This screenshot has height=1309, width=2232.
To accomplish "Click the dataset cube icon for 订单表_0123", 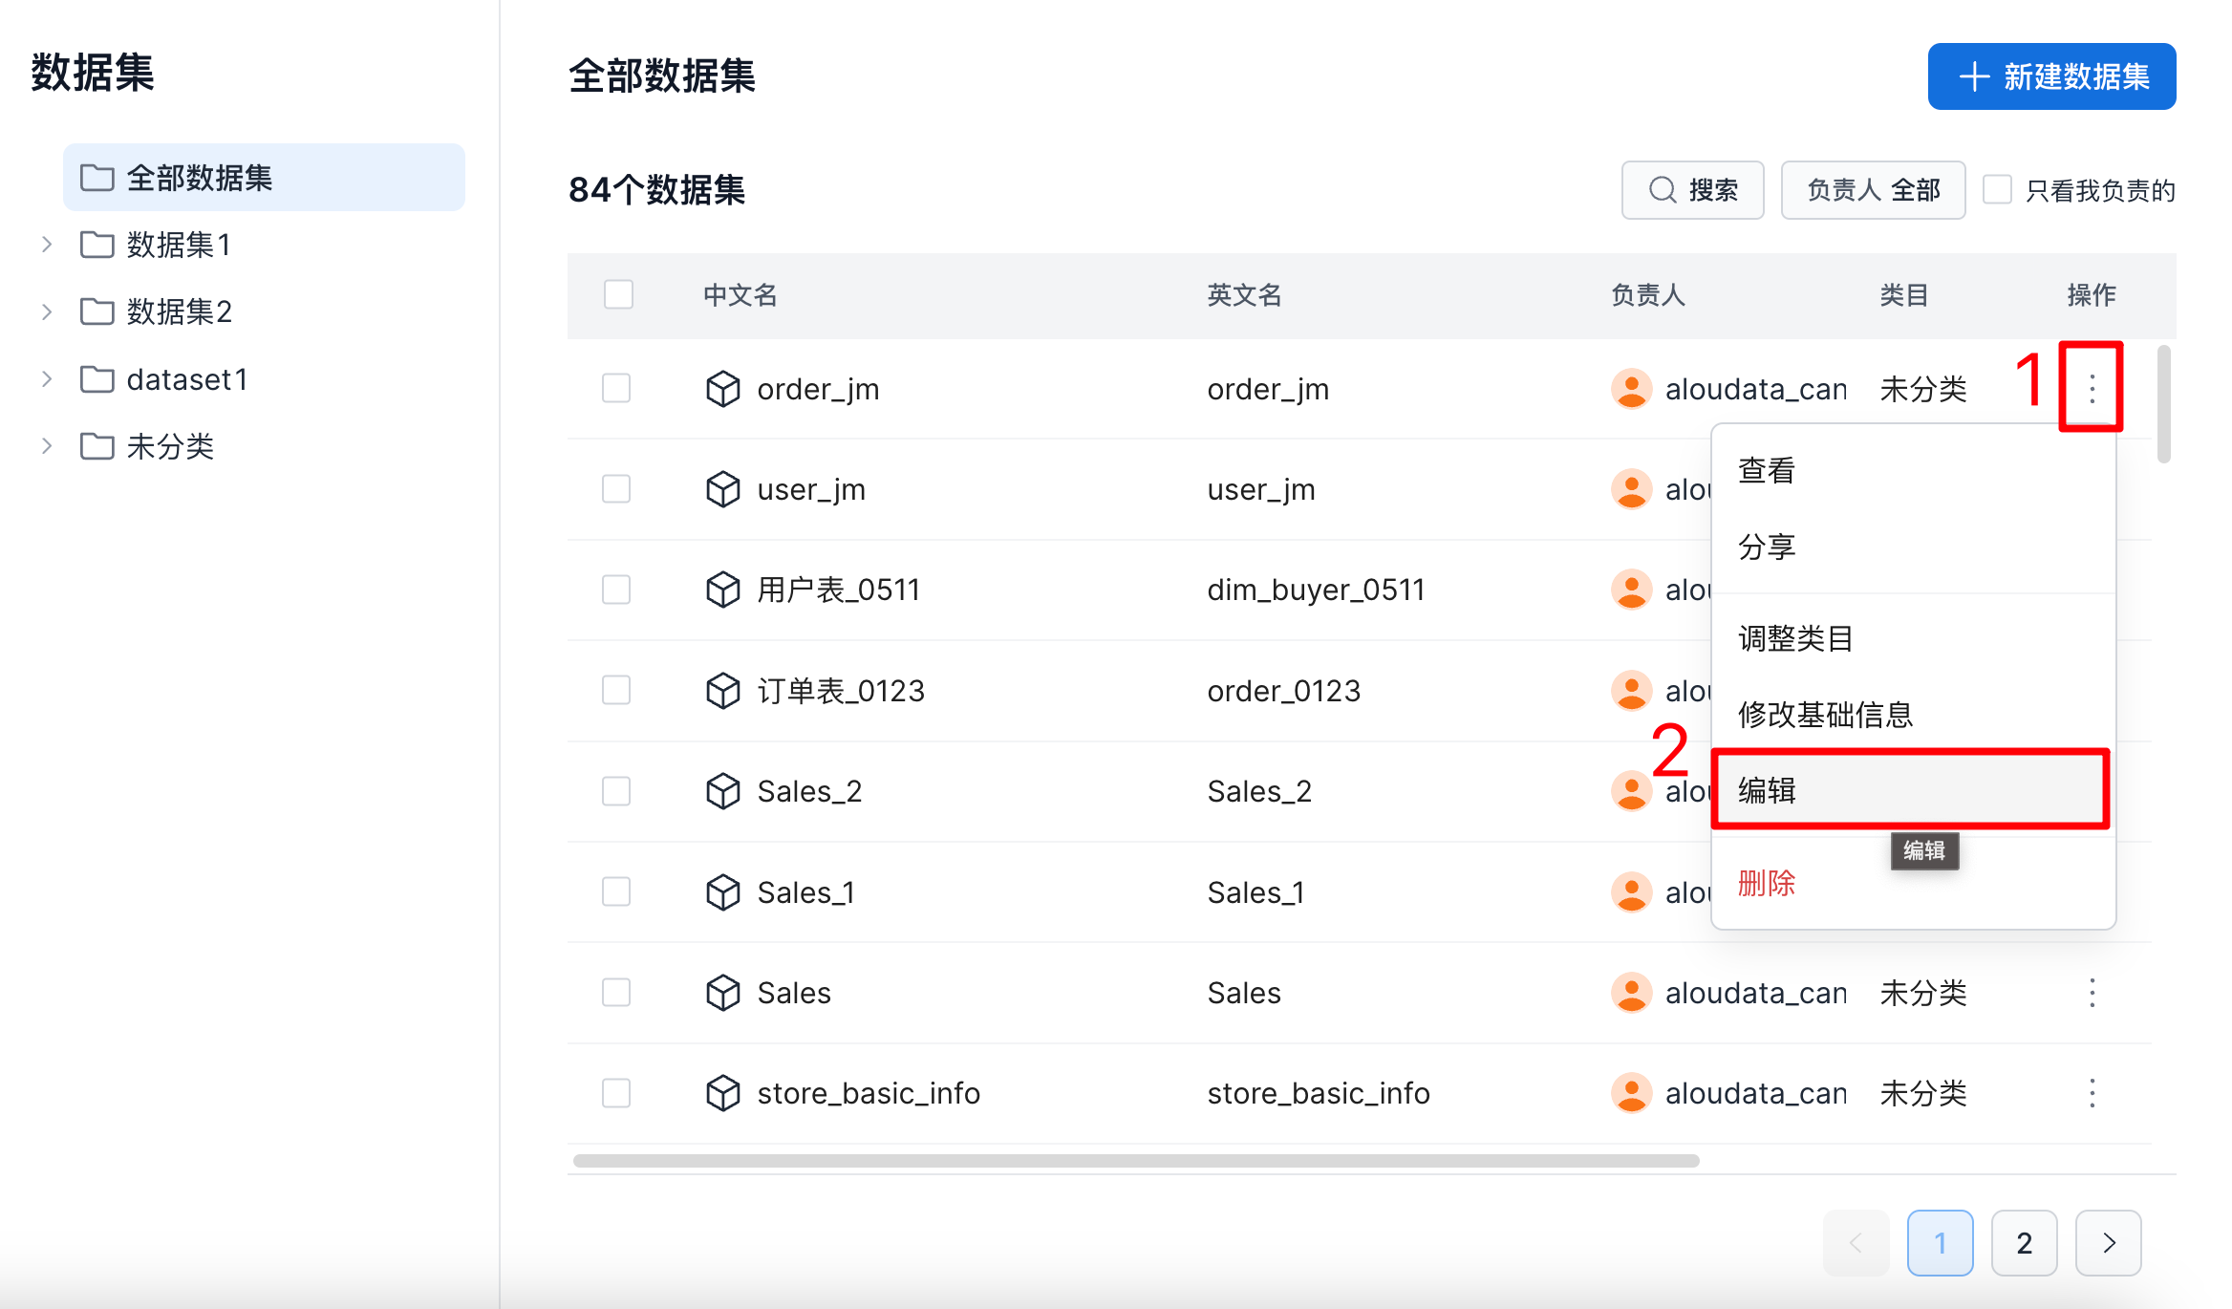I will (x=722, y=690).
